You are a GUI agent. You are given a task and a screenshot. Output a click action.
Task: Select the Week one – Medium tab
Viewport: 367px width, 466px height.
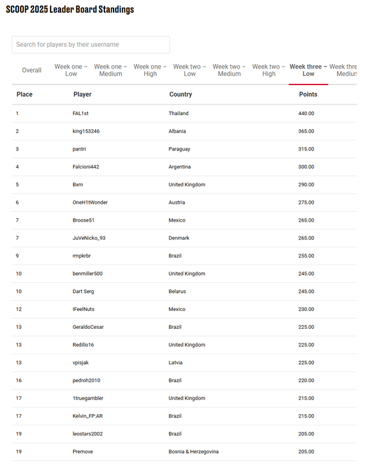pyautogui.click(x=110, y=70)
